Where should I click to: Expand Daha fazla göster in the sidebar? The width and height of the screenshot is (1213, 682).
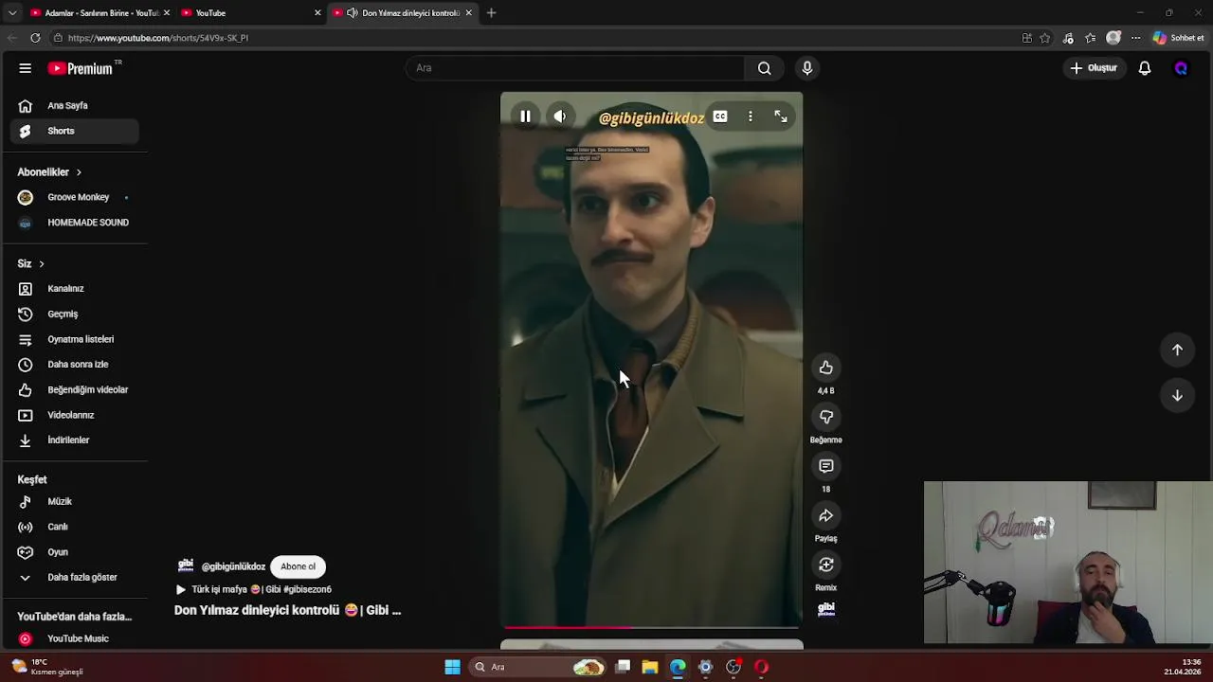click(x=75, y=578)
